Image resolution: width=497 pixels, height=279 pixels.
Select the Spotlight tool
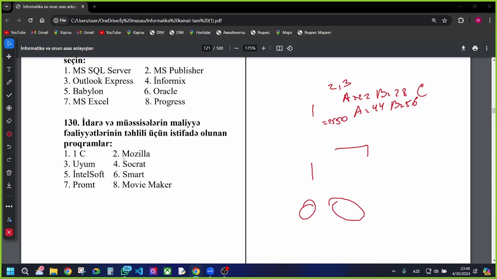click(9, 108)
